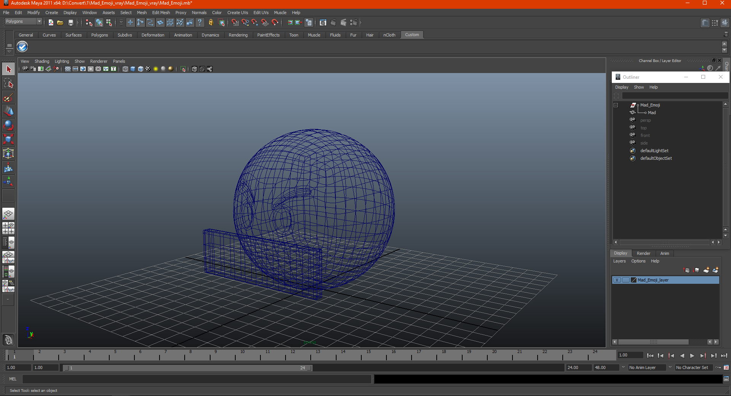Image resolution: width=731 pixels, height=396 pixels.
Task: Create new empty layer icon
Action: coord(706,270)
